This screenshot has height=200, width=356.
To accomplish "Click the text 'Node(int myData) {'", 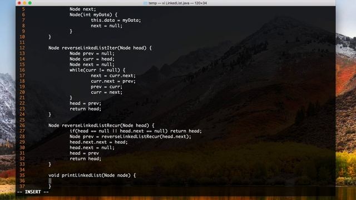I will click(x=93, y=15).
